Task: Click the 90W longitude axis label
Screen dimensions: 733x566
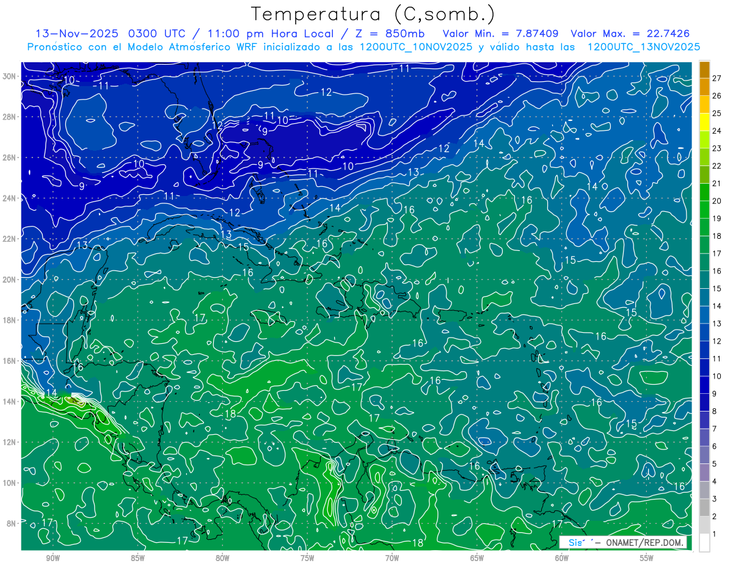Action: tap(53, 558)
